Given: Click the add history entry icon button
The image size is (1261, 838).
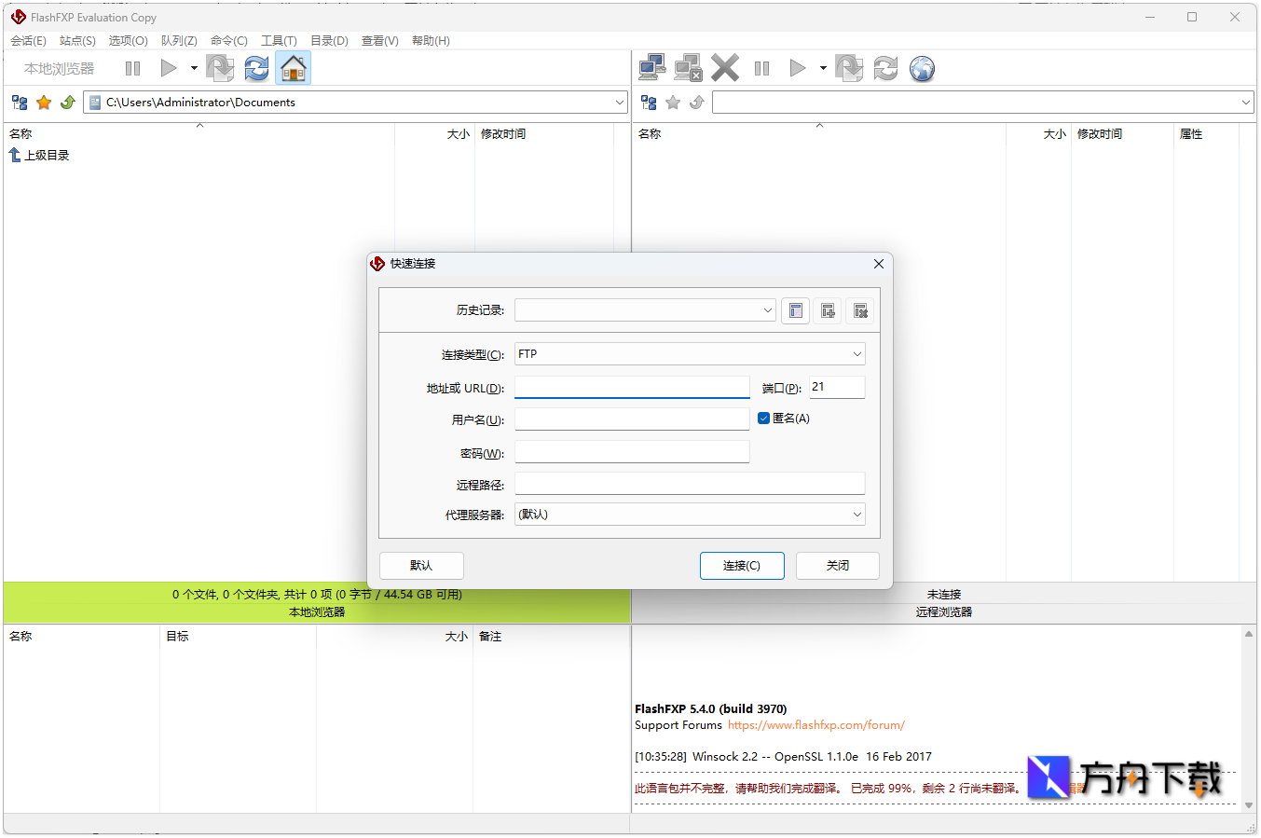Looking at the screenshot, I should click(828, 310).
